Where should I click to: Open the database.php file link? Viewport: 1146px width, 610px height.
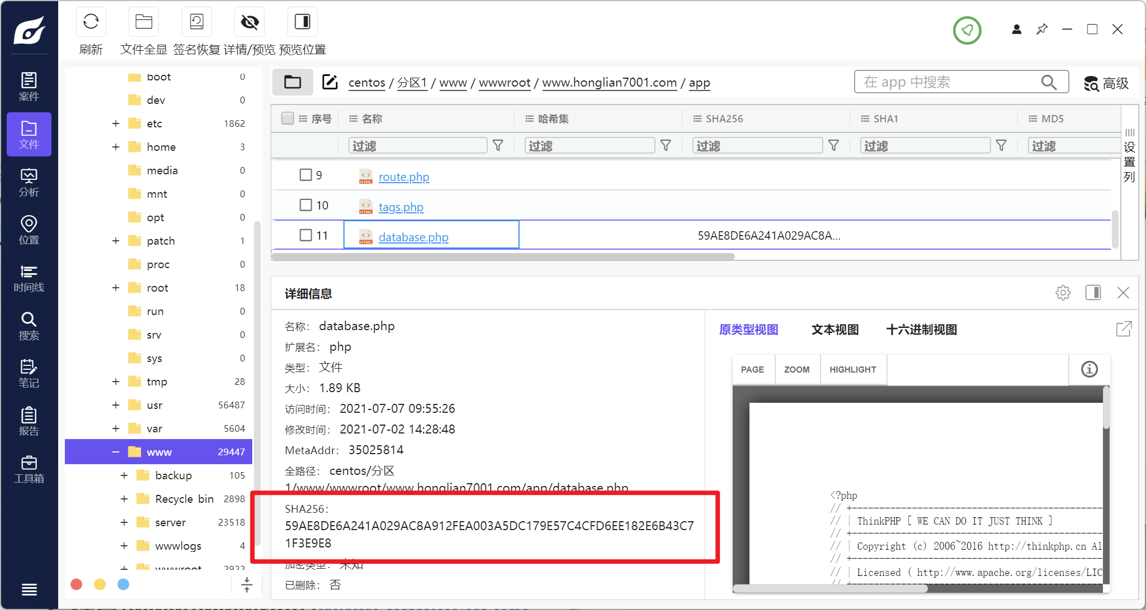click(x=413, y=237)
